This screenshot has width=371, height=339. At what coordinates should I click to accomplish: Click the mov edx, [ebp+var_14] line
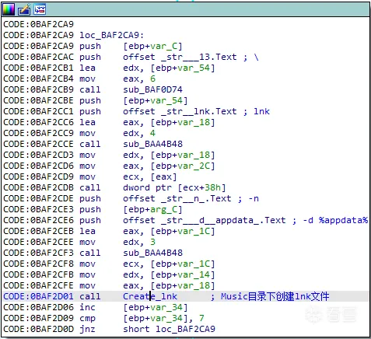click(147, 274)
